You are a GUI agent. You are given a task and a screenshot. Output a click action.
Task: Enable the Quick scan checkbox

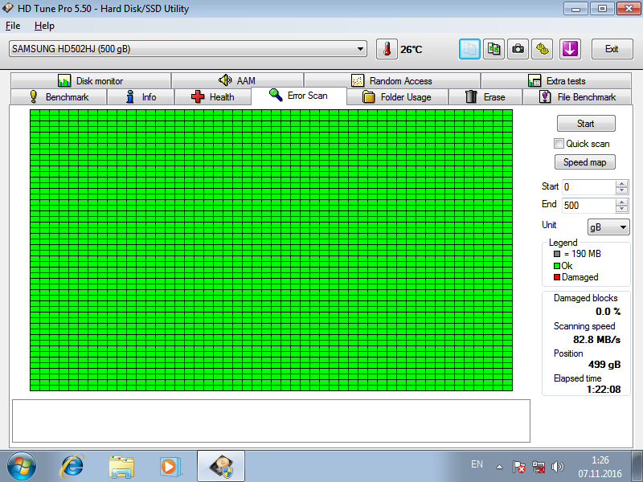(x=559, y=144)
